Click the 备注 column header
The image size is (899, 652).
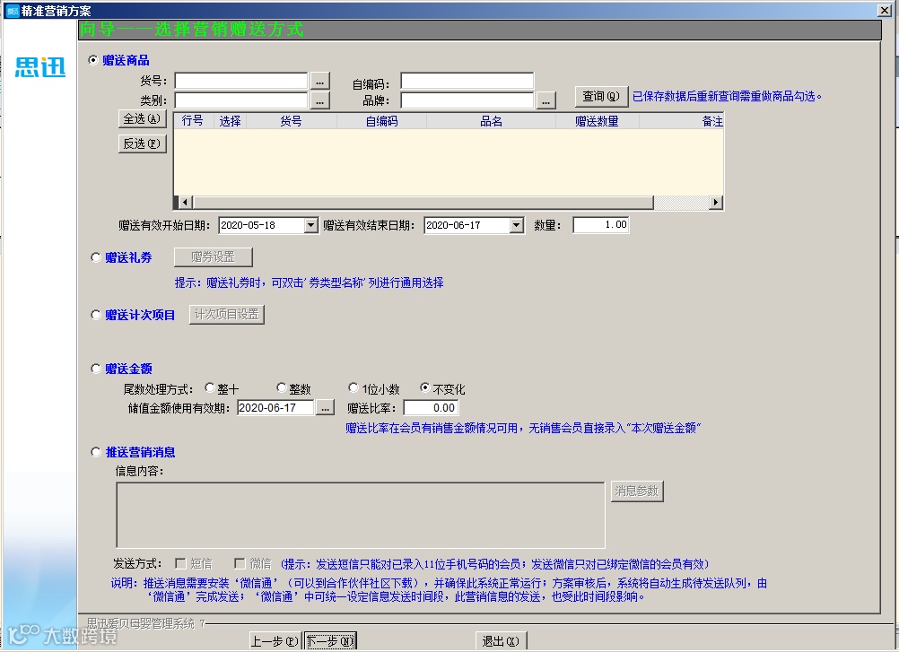[682, 121]
